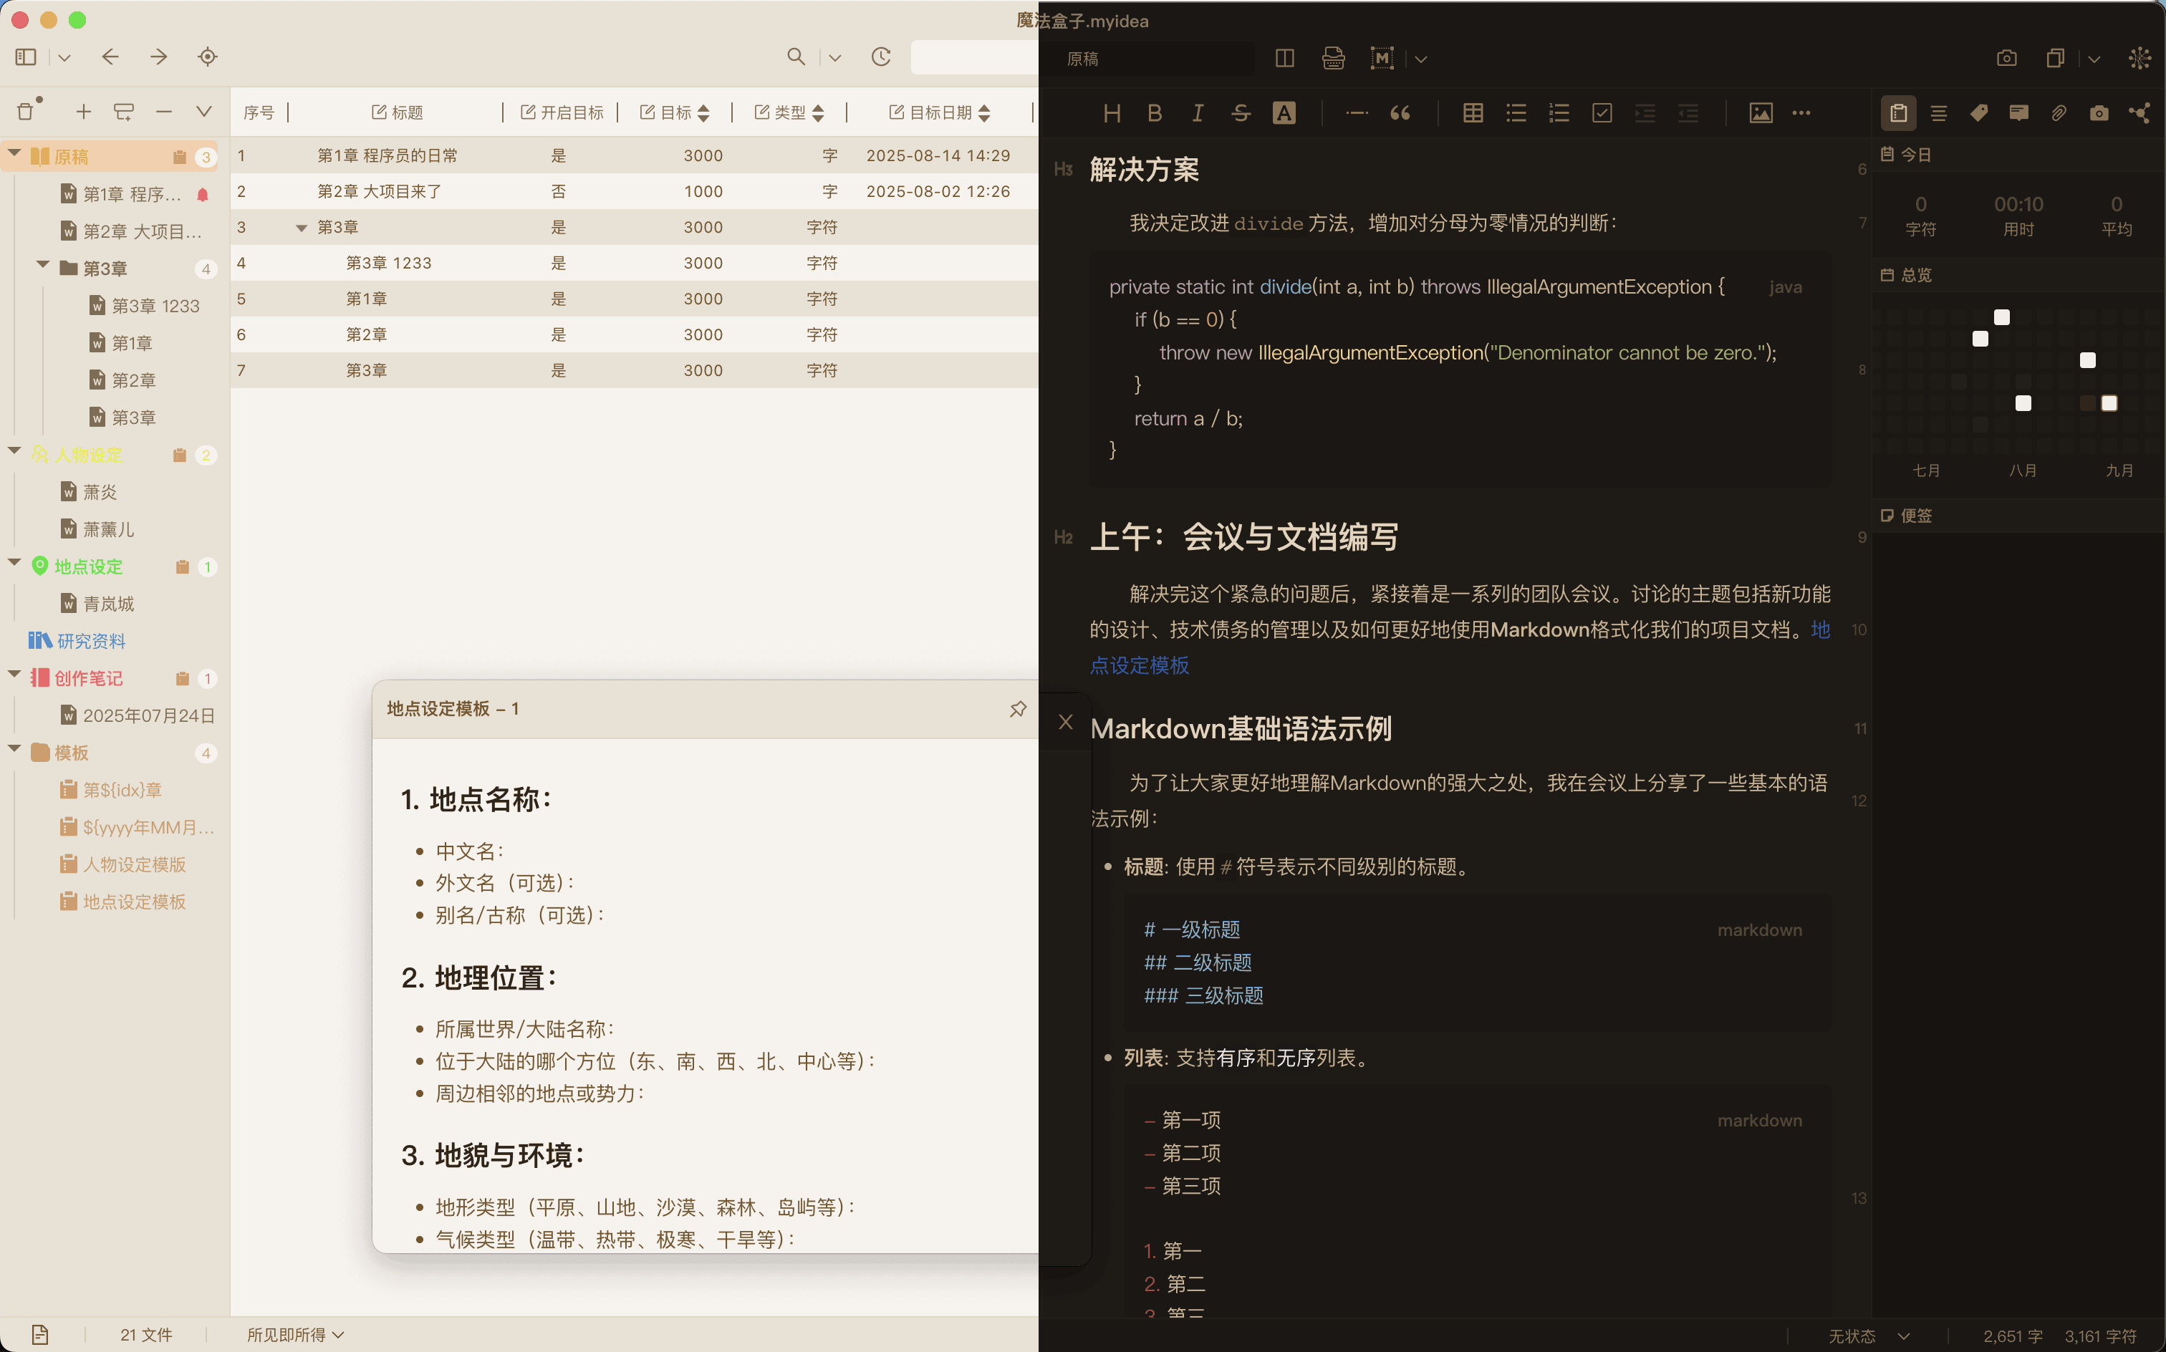Apply strikethrough formatting
2166x1352 pixels.
(1241, 112)
